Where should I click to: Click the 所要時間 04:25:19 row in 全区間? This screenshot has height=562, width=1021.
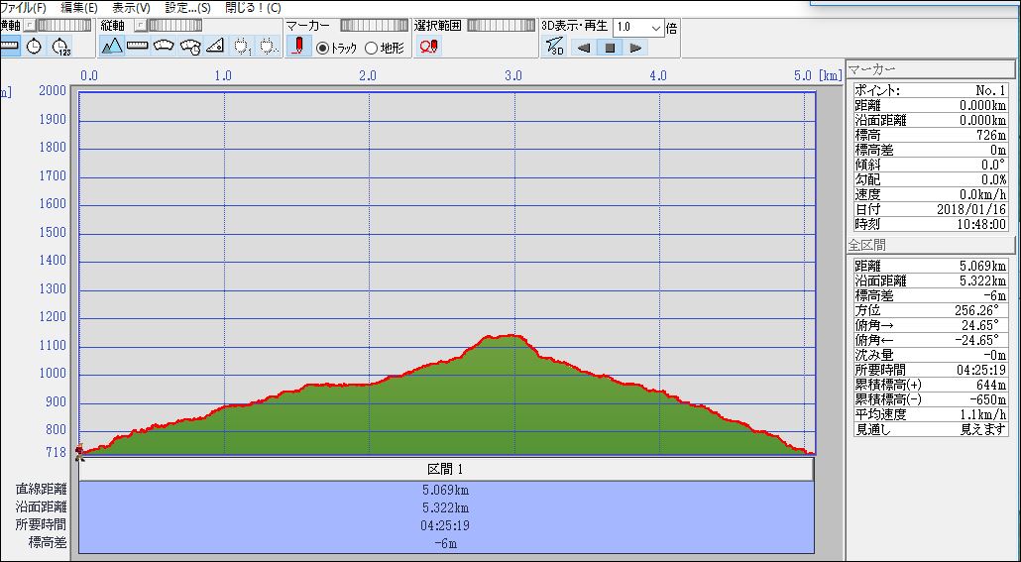coord(931,370)
